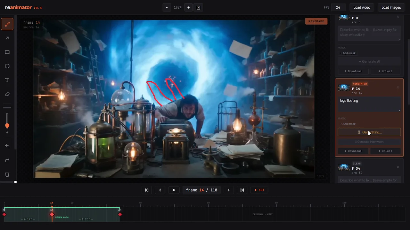The height and width of the screenshot is (230, 410).
Task: Edit the 'legs floating' description field
Action: [369, 104]
